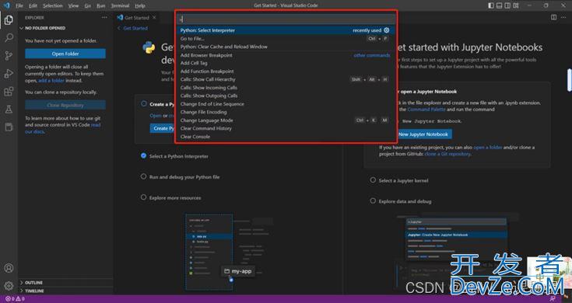The image size is (572, 303).
Task: Choose Clear Command History command
Action: 286,128
